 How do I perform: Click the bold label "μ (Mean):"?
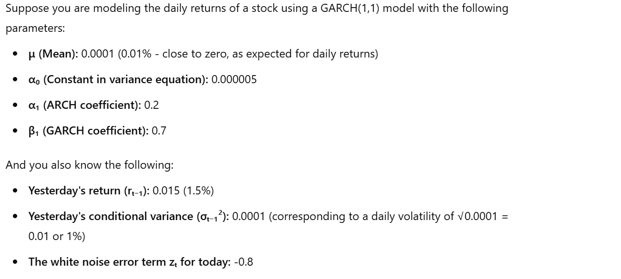click(53, 54)
